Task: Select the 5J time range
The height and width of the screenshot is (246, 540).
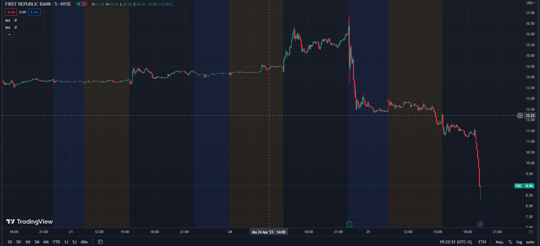Action: (74, 242)
